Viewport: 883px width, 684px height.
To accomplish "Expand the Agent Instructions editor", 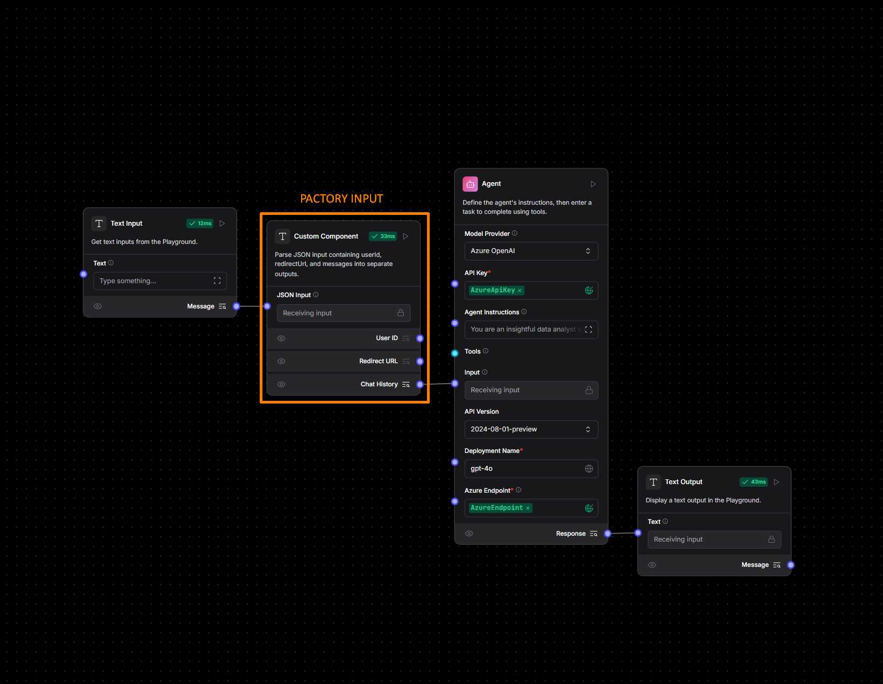I will (x=588, y=329).
